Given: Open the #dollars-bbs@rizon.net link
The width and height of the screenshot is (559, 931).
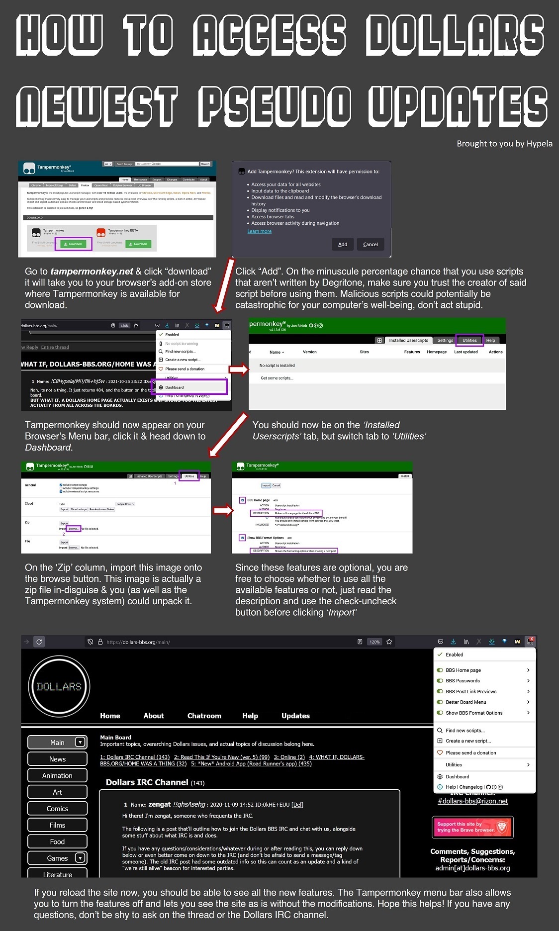Looking at the screenshot, I should [472, 801].
